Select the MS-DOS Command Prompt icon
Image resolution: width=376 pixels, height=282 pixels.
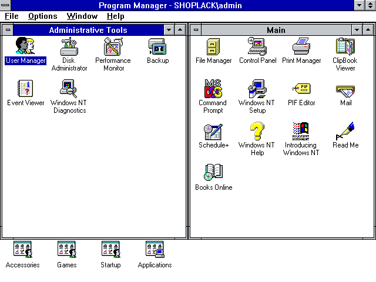coord(213,89)
